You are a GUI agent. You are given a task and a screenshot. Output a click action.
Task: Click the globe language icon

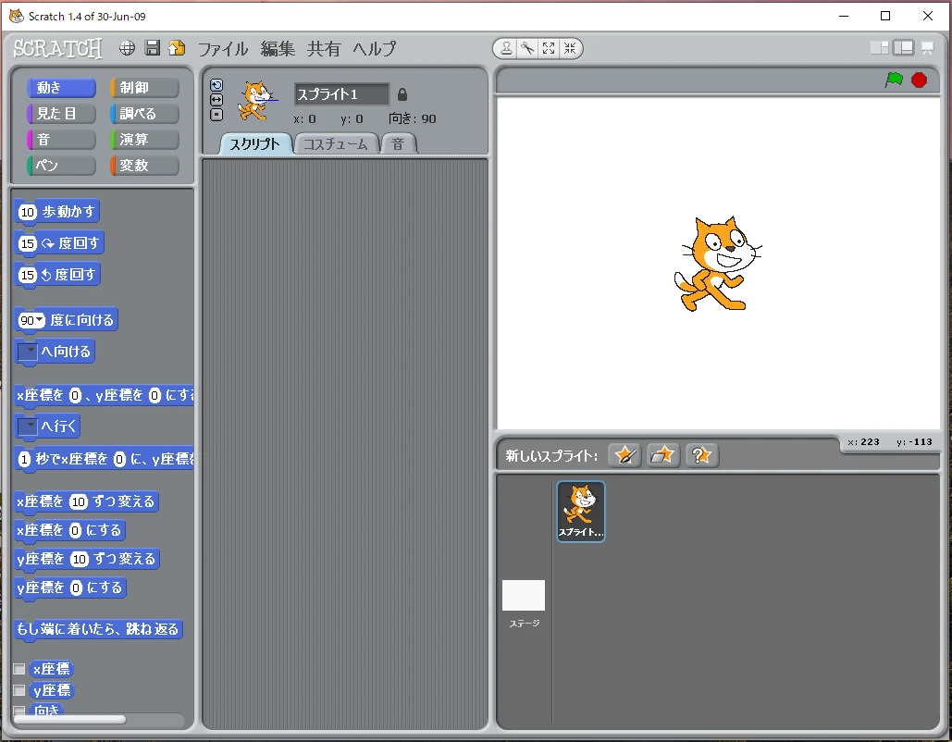pos(128,48)
